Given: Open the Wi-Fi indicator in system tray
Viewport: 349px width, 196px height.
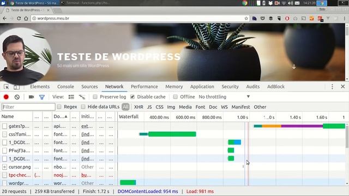Looking at the screenshot, I should point(284,3).
